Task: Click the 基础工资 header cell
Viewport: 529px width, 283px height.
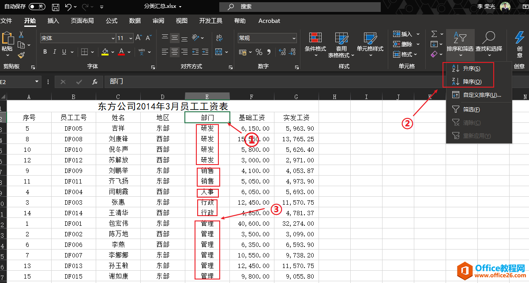Action: click(251, 118)
